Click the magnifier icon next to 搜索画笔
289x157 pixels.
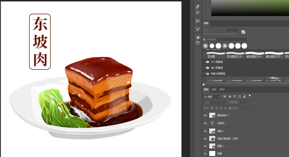(204, 39)
